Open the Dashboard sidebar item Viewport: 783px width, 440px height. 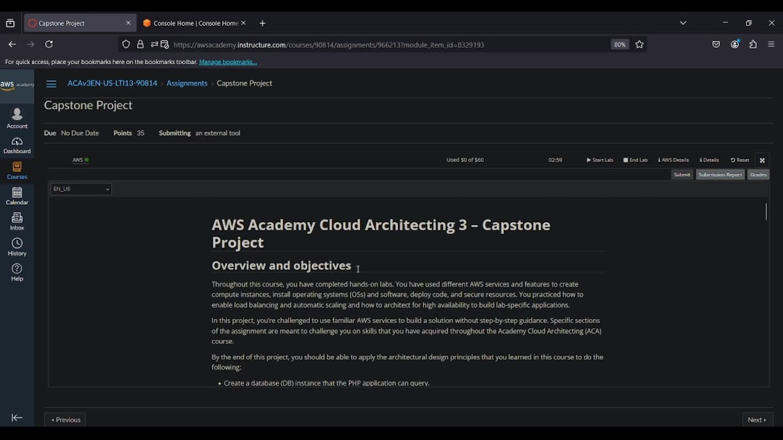(17, 145)
